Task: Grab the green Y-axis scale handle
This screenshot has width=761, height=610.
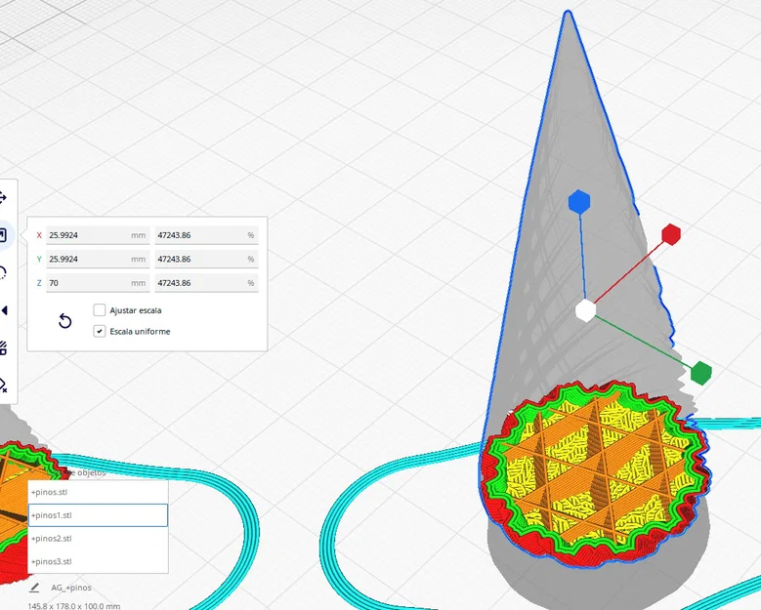Action: [x=700, y=373]
